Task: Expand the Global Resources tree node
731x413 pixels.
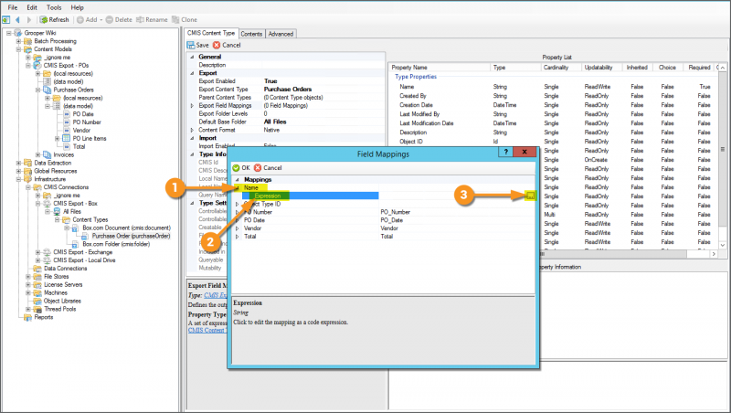Action: [x=18, y=171]
